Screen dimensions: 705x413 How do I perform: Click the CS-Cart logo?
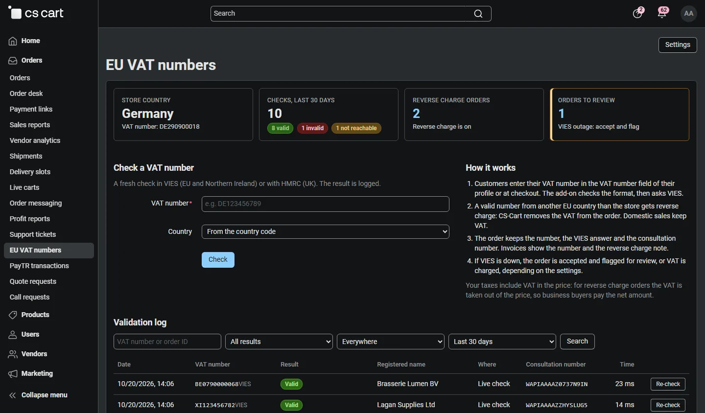(x=36, y=13)
